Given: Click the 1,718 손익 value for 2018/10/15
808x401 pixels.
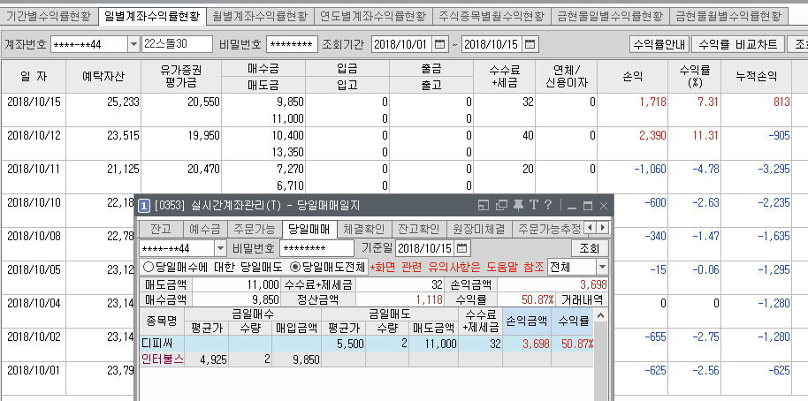Looking at the screenshot, I should click(653, 102).
